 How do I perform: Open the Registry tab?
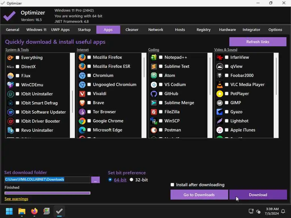tap(203, 30)
